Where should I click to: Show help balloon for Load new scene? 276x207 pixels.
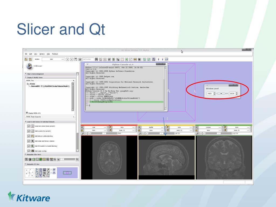[x=29, y=126]
